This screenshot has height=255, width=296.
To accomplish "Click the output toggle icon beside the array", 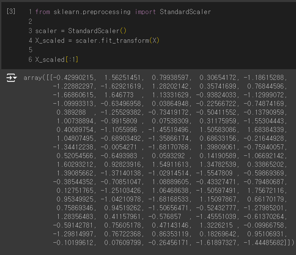I will pyautogui.click(x=12, y=78).
